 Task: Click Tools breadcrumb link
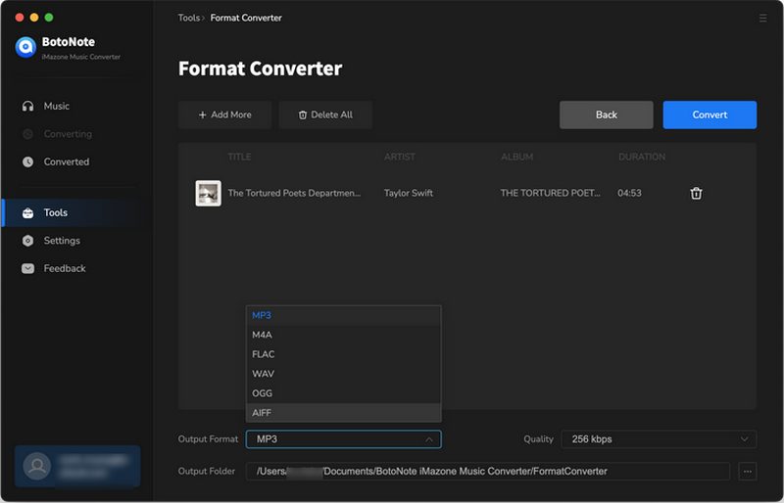[188, 18]
